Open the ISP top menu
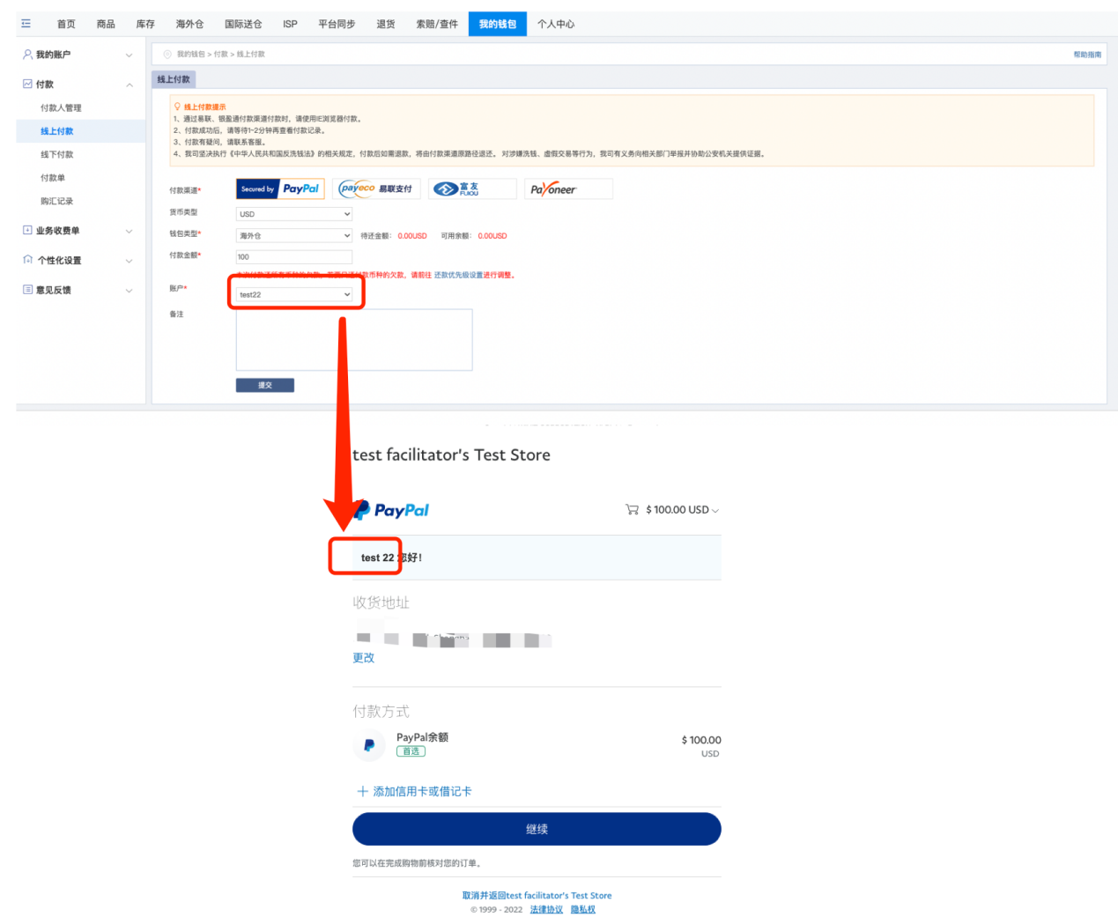 tap(290, 25)
